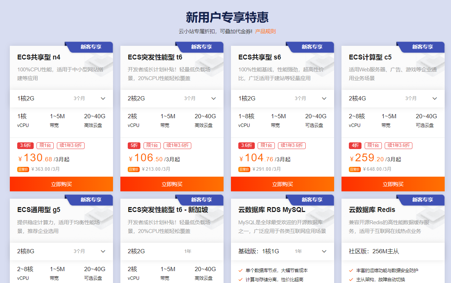Click the 新用户专享特惠 page heading
This screenshot has height=283, width=451.
click(227, 17)
